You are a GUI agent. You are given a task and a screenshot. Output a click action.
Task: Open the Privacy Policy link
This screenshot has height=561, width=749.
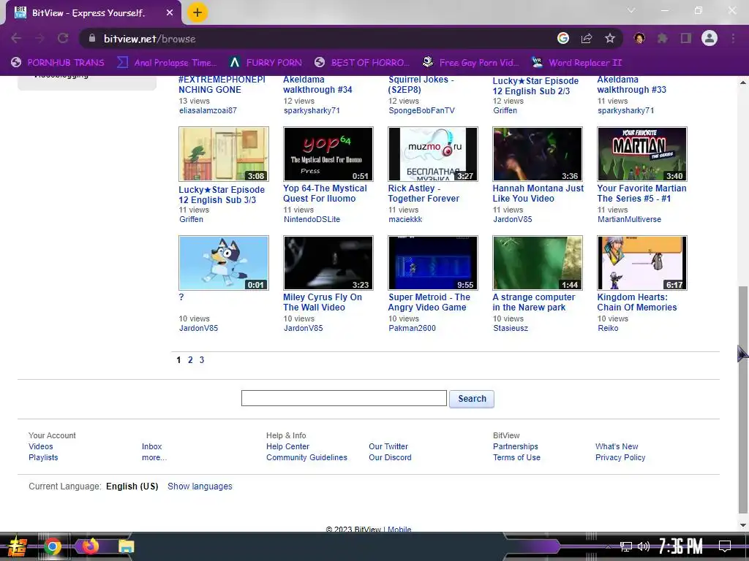620,457
